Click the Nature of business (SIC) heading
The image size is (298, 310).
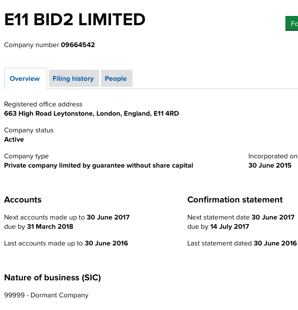52,277
